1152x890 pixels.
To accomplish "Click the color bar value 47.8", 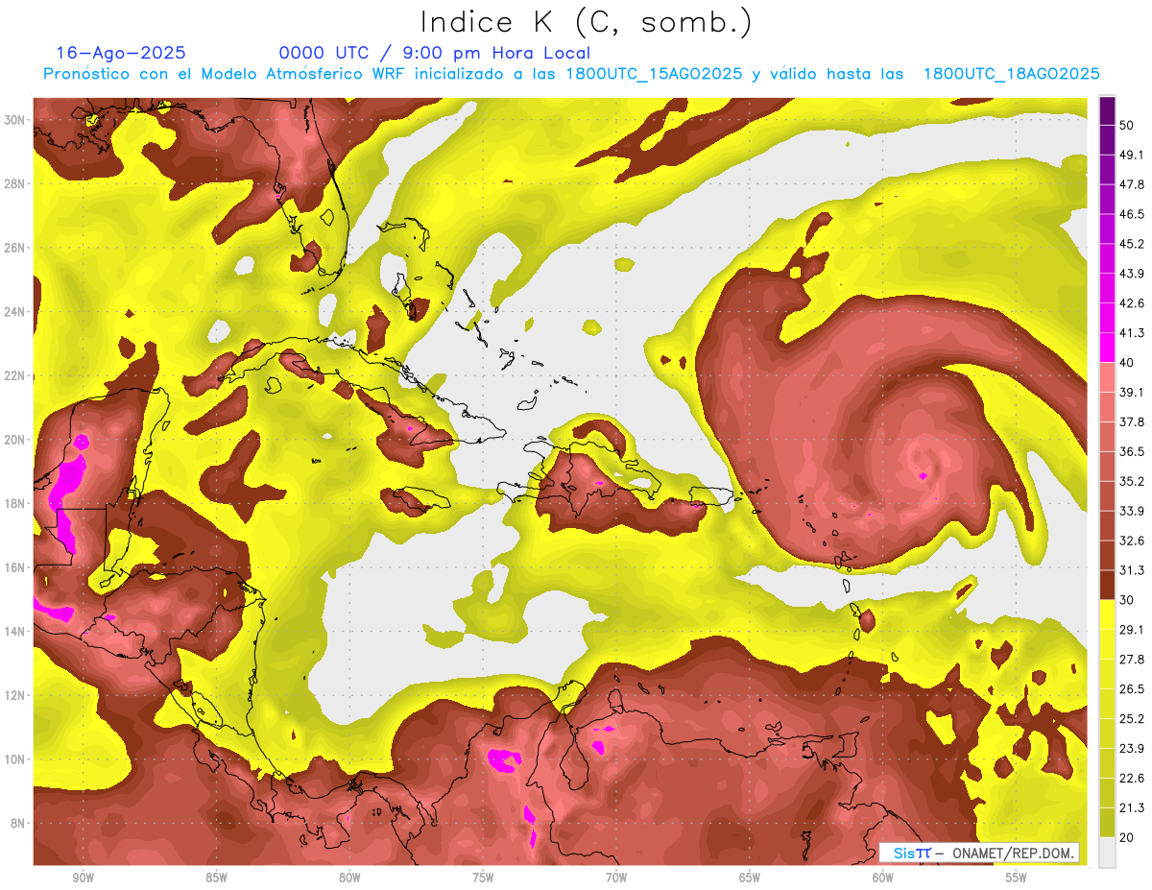I will pyautogui.click(x=1131, y=183).
